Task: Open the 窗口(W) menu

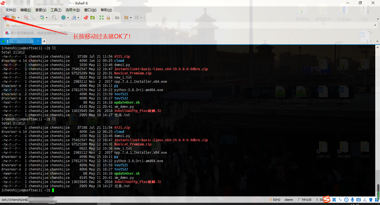Action: (90, 10)
